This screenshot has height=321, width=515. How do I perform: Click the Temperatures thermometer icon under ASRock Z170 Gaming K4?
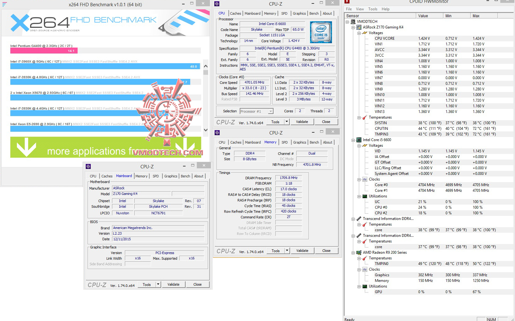coord(365,117)
